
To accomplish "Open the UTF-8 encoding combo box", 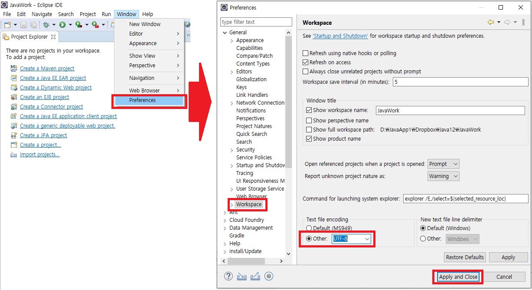I will [x=352, y=239].
